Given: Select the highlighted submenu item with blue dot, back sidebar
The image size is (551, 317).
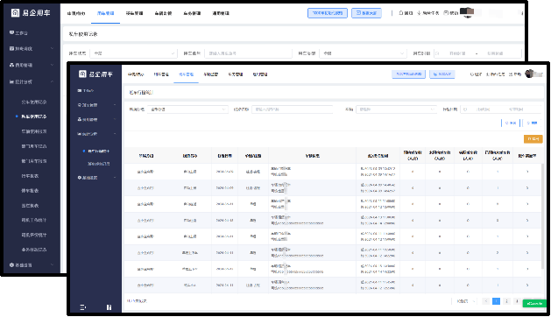Looking at the screenshot, I should [34, 116].
